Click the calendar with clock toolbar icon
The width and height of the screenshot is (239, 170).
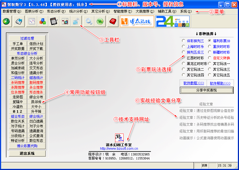coord(76,21)
